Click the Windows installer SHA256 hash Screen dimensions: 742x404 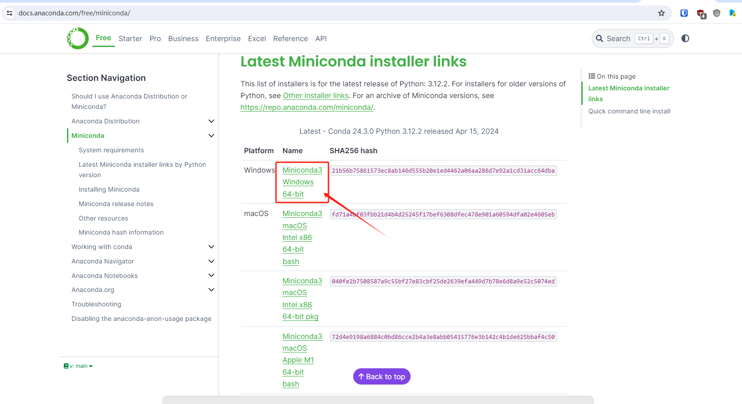tap(443, 170)
